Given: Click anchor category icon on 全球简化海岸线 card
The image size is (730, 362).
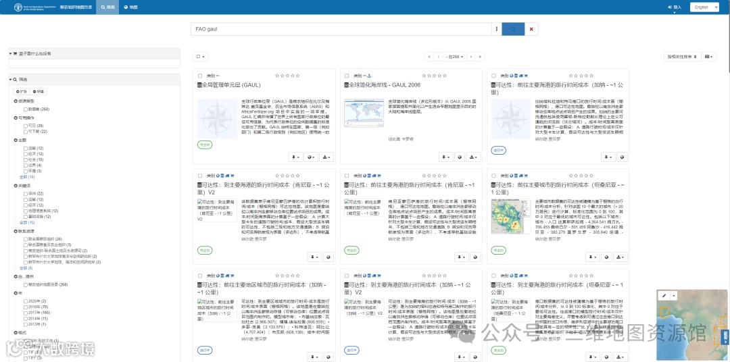Looking at the screenshot, I should tap(370, 76).
